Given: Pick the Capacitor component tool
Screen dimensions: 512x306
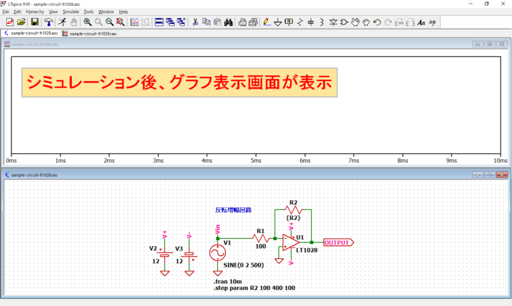Looking at the screenshot, I should (x=311, y=22).
